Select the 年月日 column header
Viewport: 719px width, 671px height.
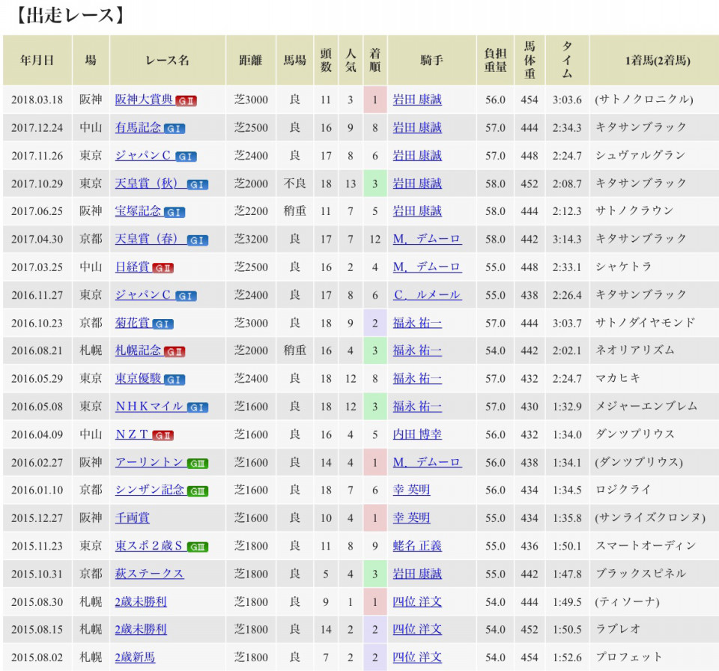tap(37, 60)
